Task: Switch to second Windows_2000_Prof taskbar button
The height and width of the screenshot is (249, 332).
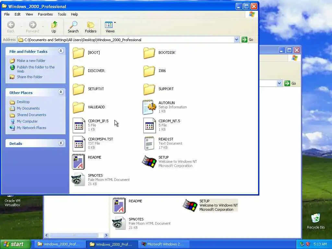Action: pos(112,244)
